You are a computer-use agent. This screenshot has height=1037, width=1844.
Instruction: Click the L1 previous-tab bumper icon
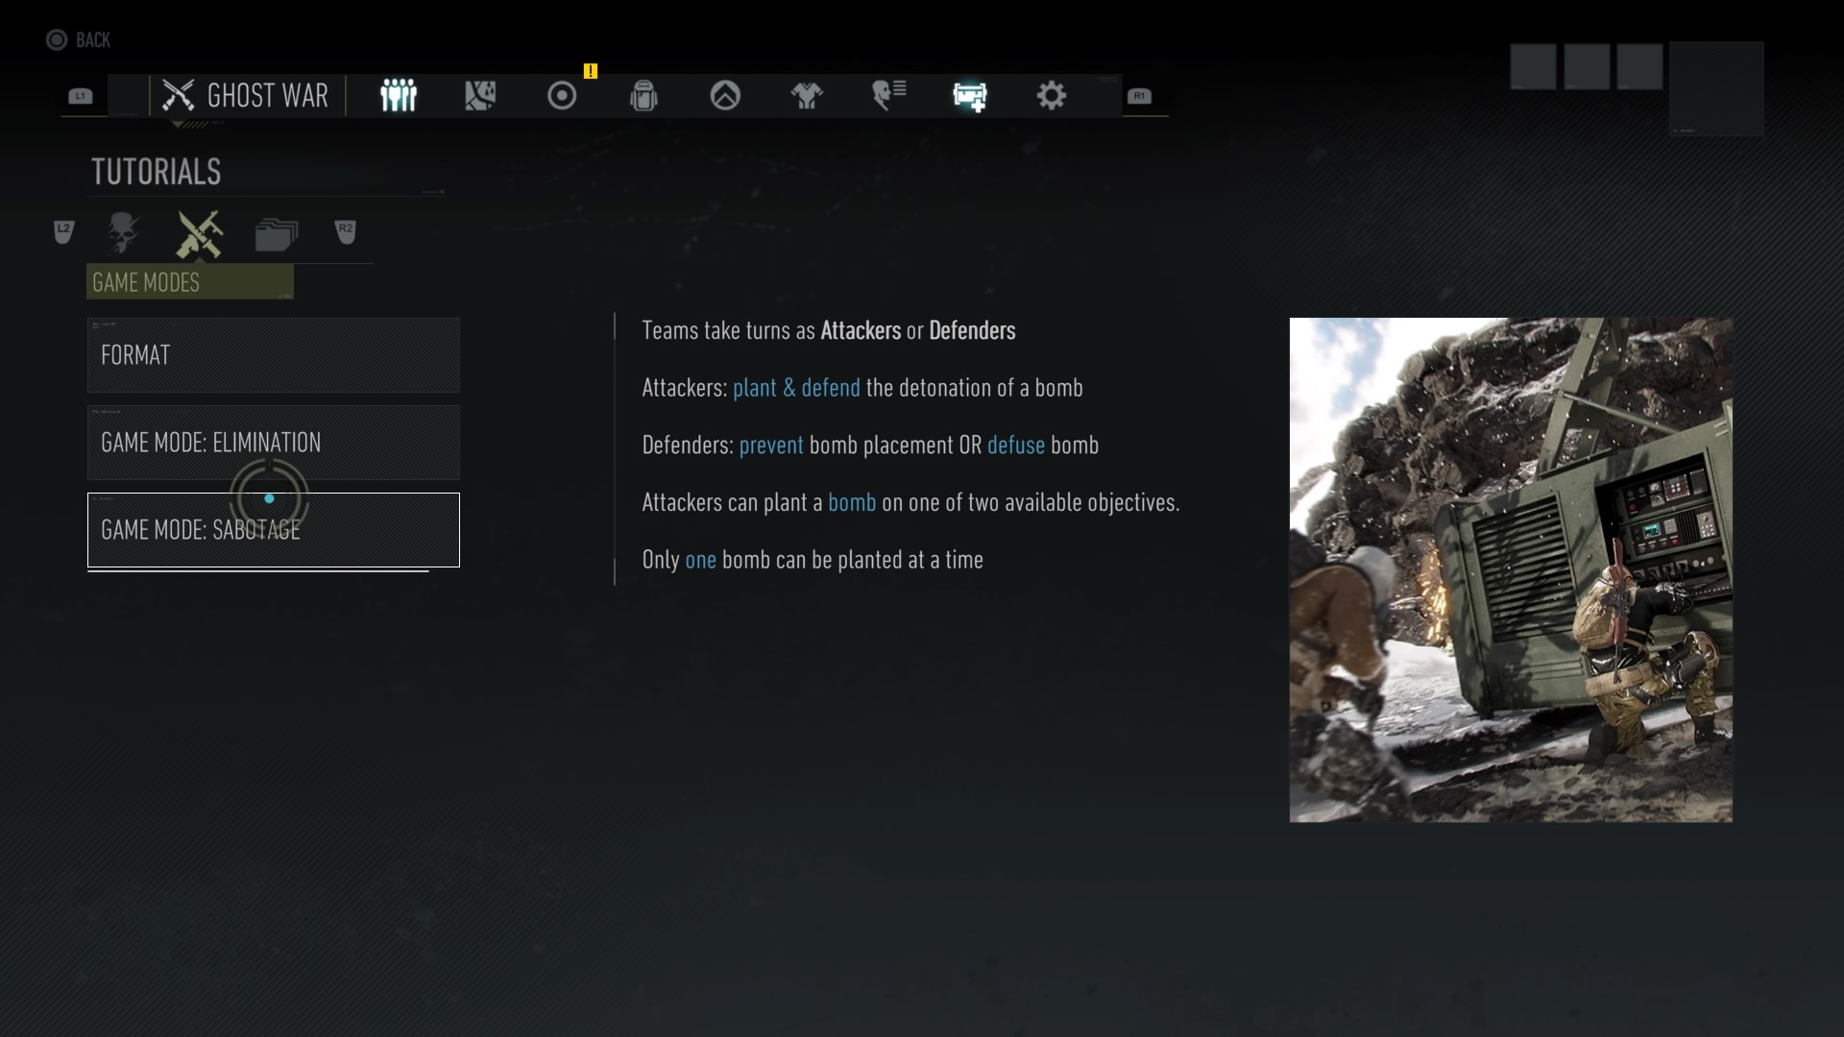click(x=81, y=96)
